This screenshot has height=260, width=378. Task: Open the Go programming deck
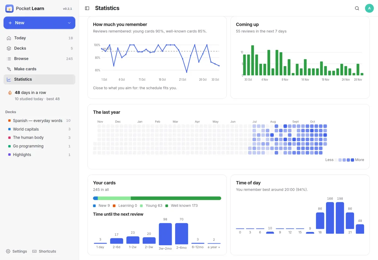pos(39,146)
